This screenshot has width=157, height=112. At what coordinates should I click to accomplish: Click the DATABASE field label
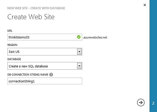pyautogui.click(x=14, y=59)
